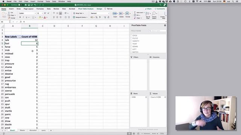The width and height of the screenshot is (241, 135).
Task: Align text right in cell
Action: [x=61, y=17]
